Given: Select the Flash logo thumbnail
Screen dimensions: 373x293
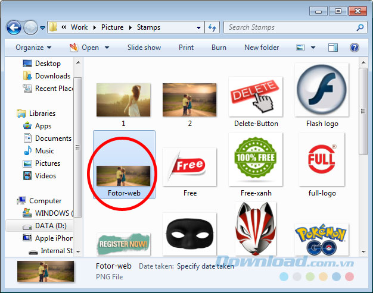Looking at the screenshot, I should coord(322,96).
